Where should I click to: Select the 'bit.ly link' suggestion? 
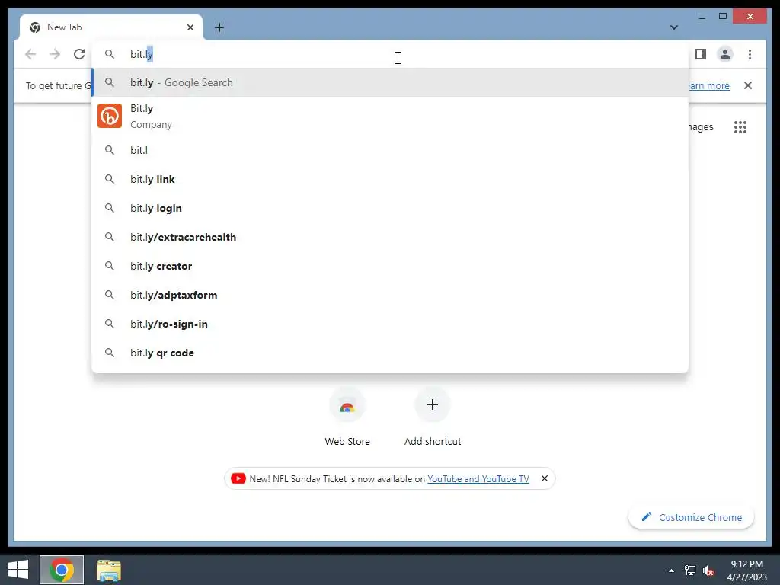(391, 179)
